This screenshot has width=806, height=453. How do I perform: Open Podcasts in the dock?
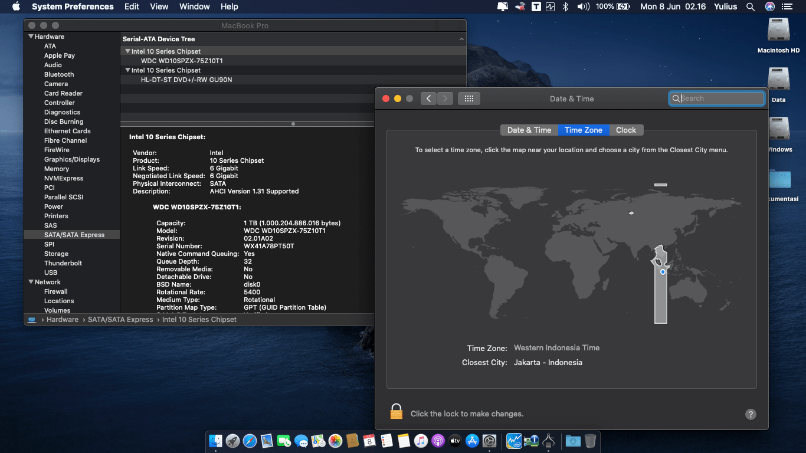(x=438, y=441)
